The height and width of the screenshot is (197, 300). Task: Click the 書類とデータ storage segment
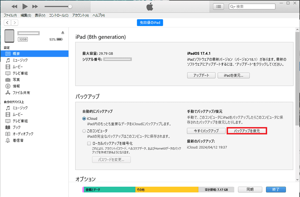(x=110, y=190)
